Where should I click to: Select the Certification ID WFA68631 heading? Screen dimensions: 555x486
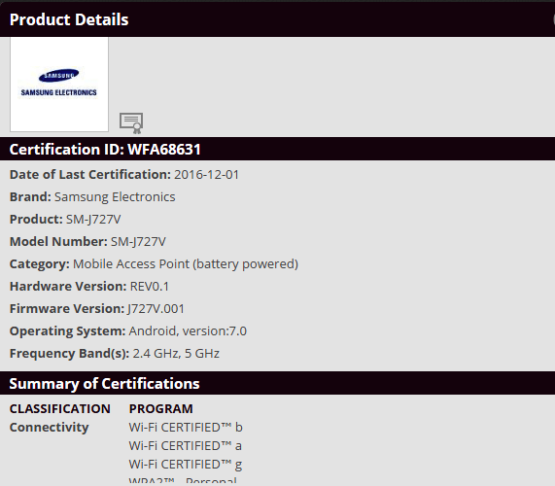click(105, 150)
